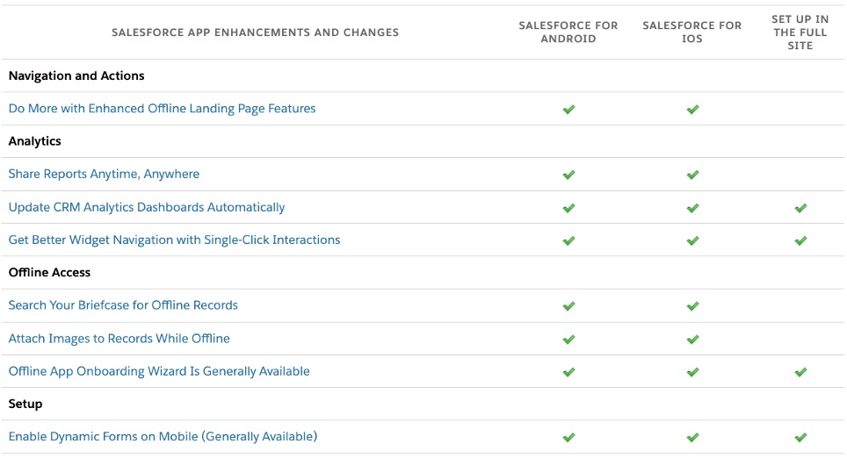The height and width of the screenshot is (458, 847).
Task: Open Offline App Onboarding Wizard Is Generally Available
Action: pyautogui.click(x=159, y=371)
